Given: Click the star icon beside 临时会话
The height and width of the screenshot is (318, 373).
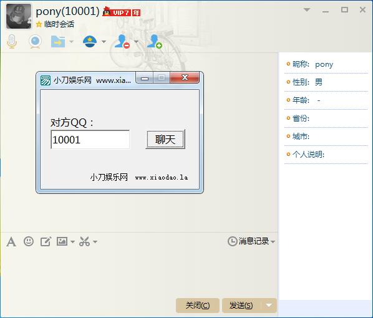Looking at the screenshot, I should (39, 24).
